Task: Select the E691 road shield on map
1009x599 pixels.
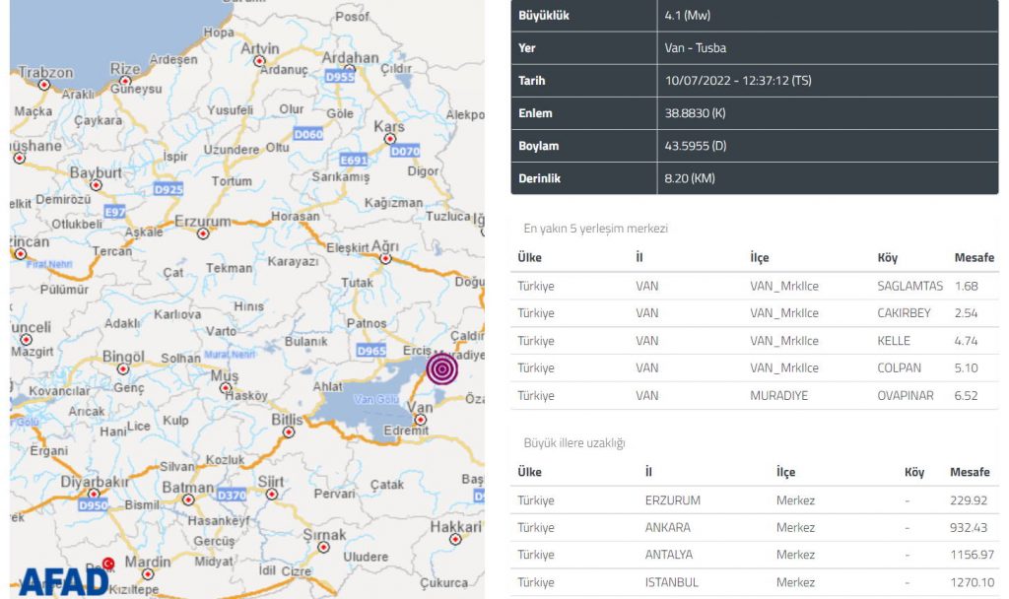Action: 353,160
